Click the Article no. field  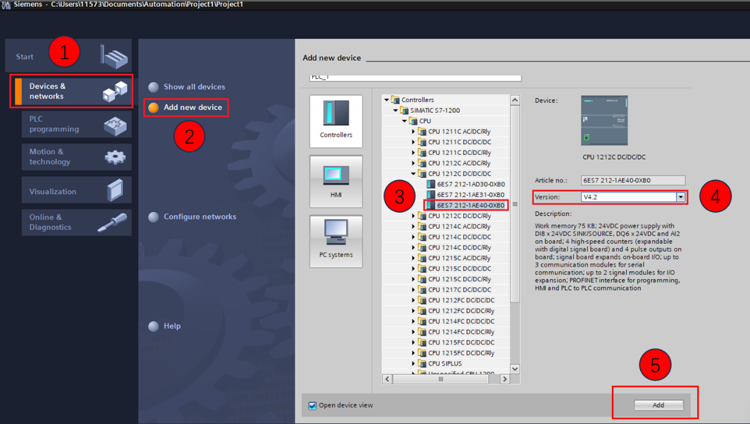click(x=633, y=181)
